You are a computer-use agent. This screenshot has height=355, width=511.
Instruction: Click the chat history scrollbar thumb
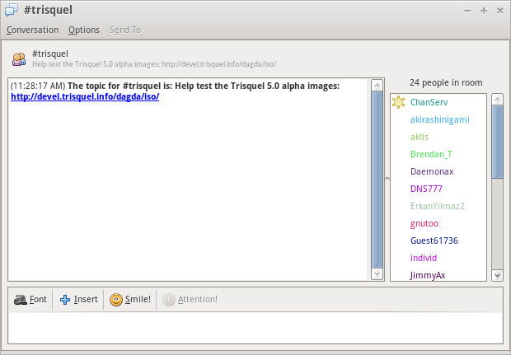(x=377, y=180)
